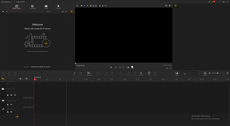Open the notifications bell icon
The width and height of the screenshot is (230, 126).
[213, 2]
